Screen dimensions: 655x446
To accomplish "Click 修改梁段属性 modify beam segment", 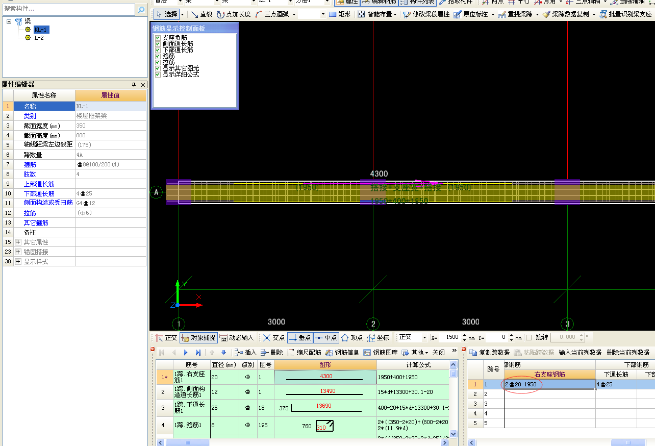I will 426,14.
